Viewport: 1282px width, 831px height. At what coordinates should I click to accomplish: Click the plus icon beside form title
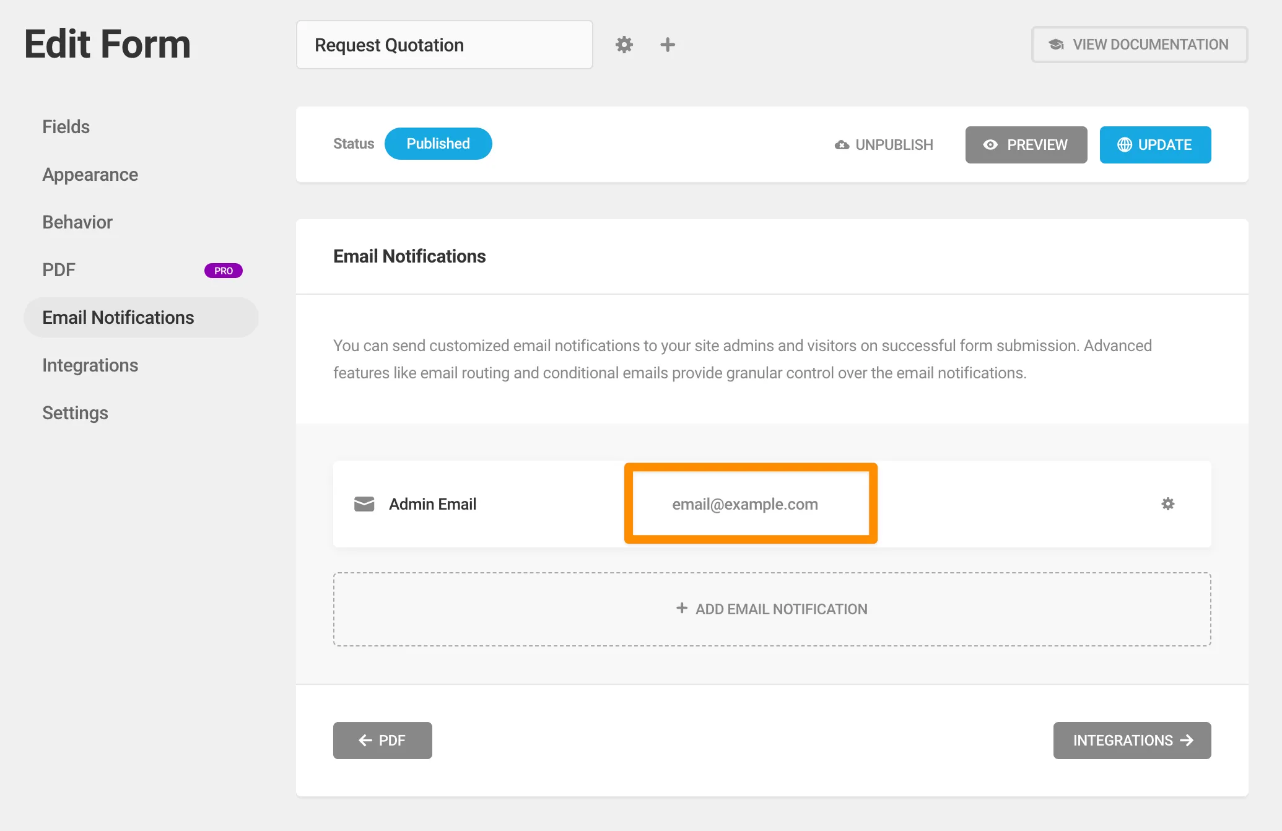668,45
